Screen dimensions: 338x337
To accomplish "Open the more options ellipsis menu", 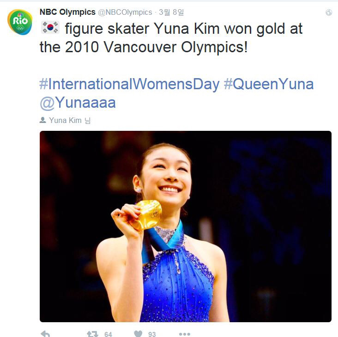I will [184, 333].
